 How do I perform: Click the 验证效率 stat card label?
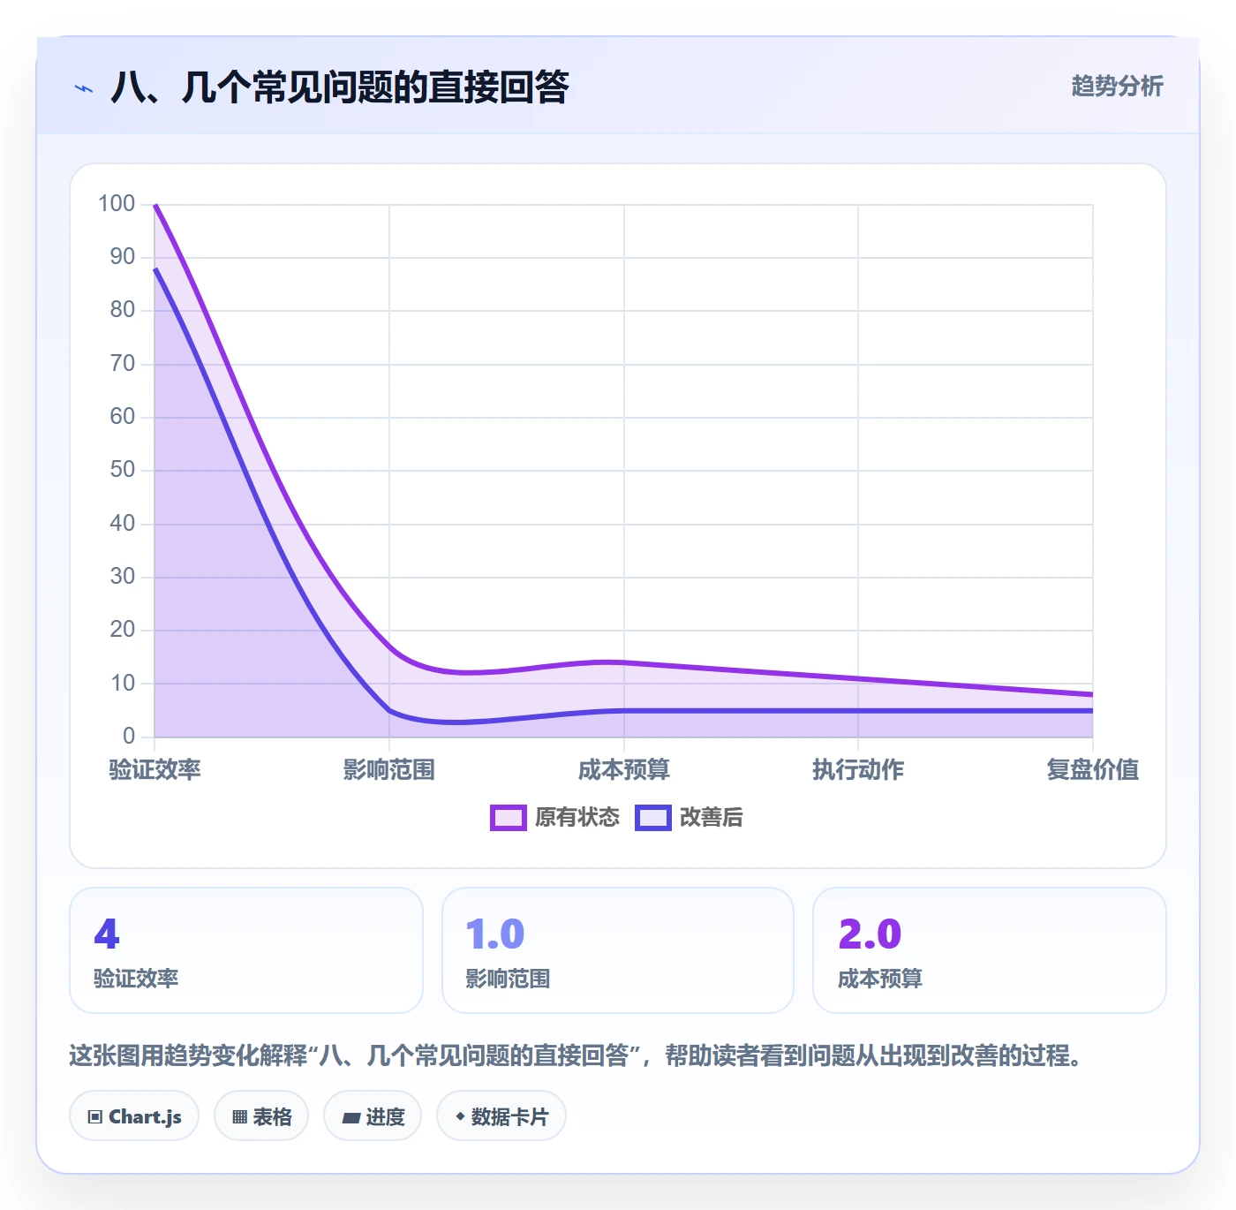point(136,979)
